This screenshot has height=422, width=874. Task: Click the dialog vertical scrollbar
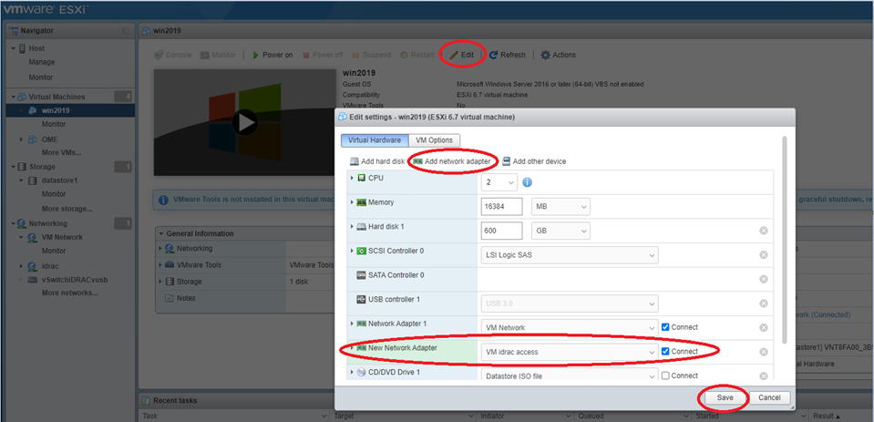coord(785,240)
